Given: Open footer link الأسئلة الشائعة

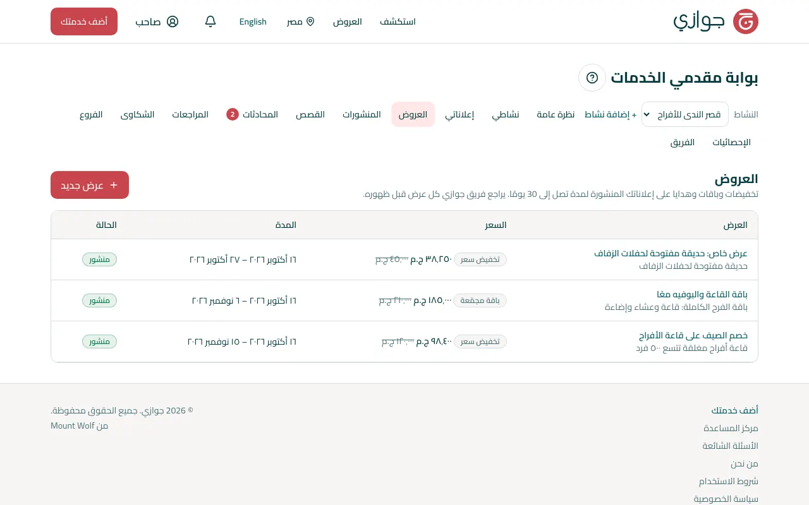Looking at the screenshot, I should tap(730, 446).
